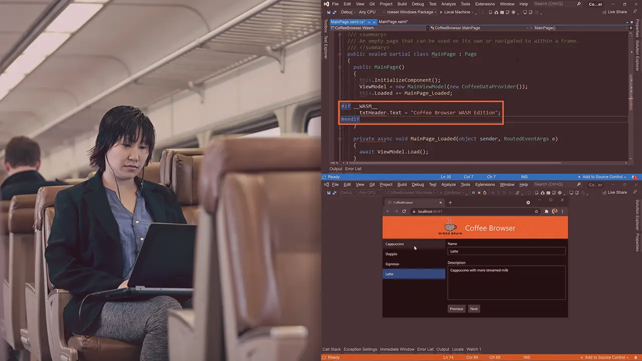Bookmark the localhost page with the star icon
The image size is (642, 361).
pos(537,212)
